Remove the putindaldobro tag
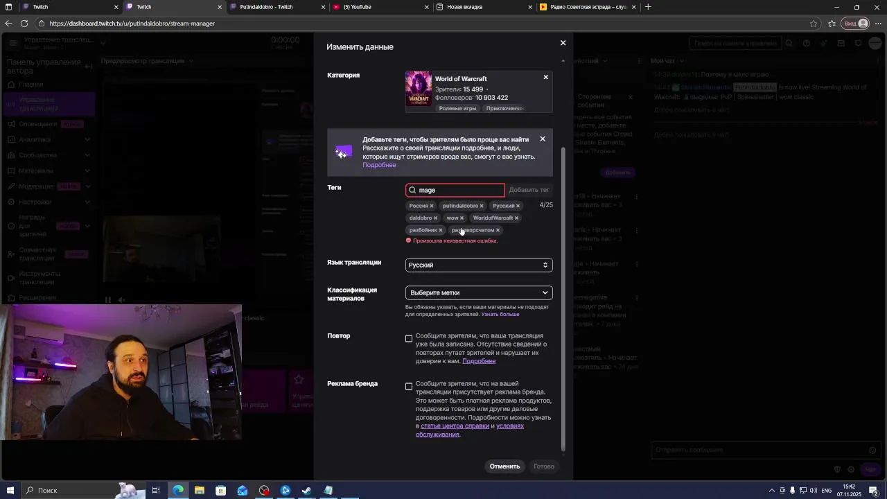Viewport: 887px width, 499px height. point(482,206)
